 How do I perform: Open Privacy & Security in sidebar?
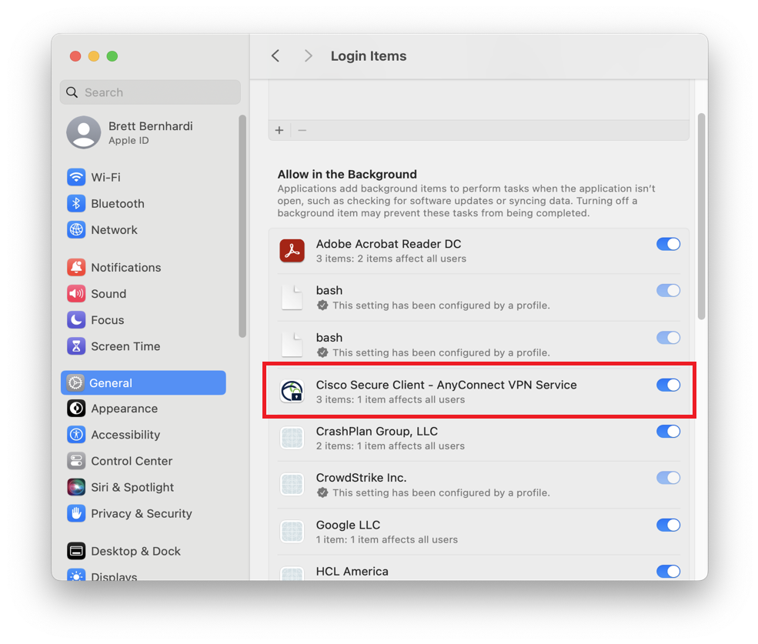141,513
